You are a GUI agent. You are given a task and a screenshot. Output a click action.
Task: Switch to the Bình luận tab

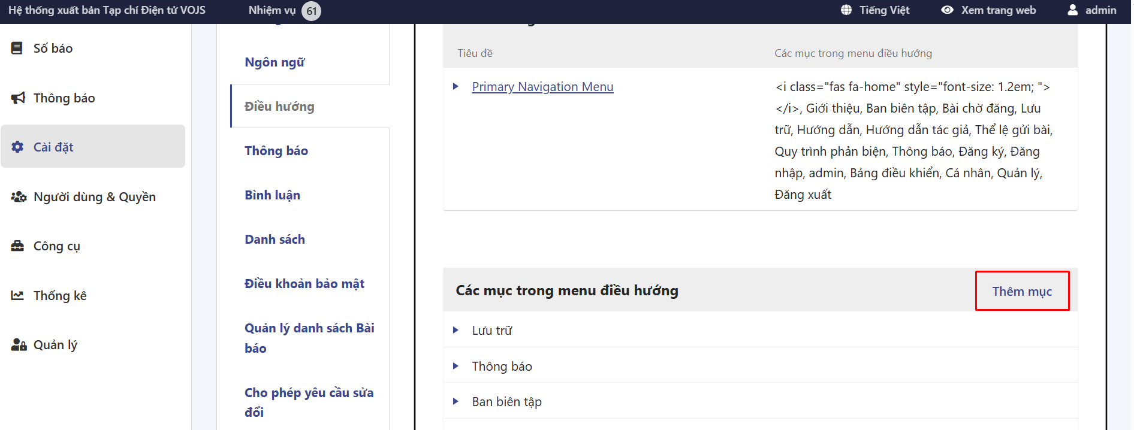coord(272,195)
